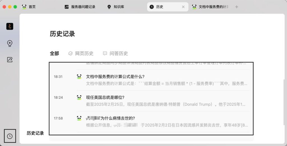Switch to the 知识库 tab
This screenshot has width=287, height=146.
tap(116, 7)
